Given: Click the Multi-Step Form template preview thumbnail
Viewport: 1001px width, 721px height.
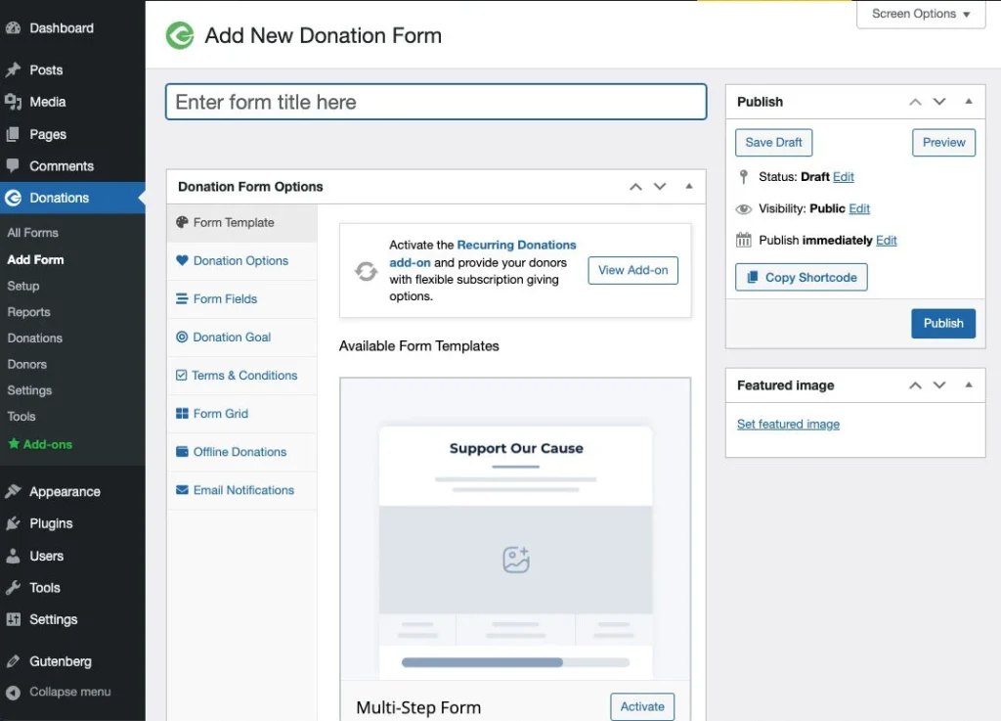Looking at the screenshot, I should pyautogui.click(x=515, y=529).
